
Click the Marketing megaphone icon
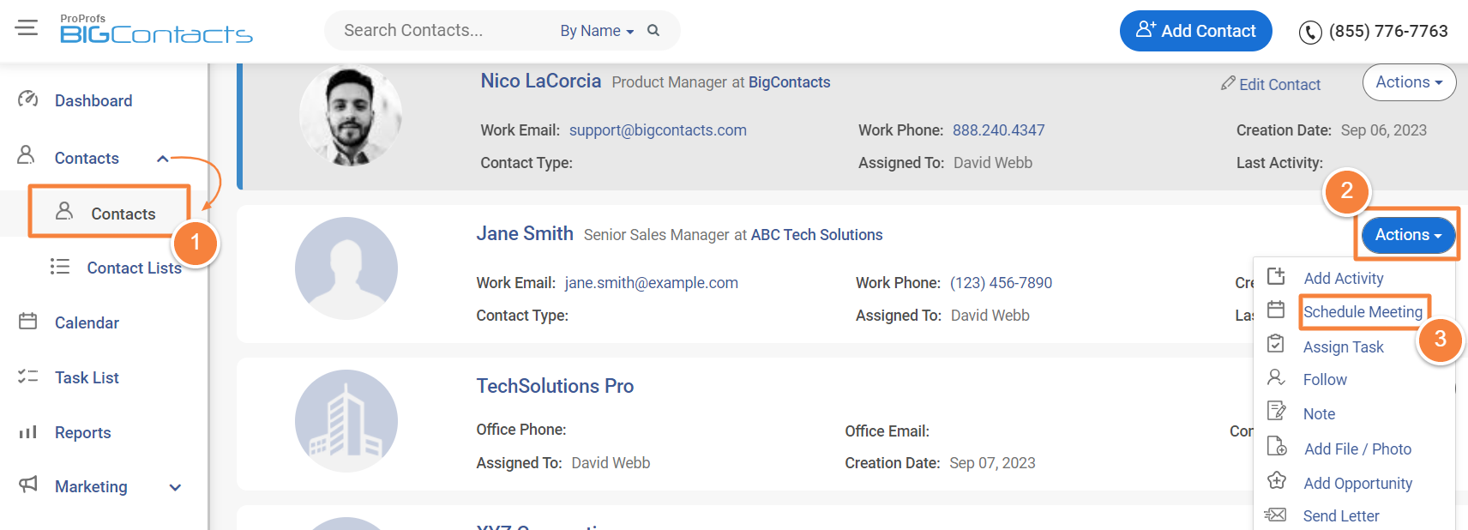28,485
